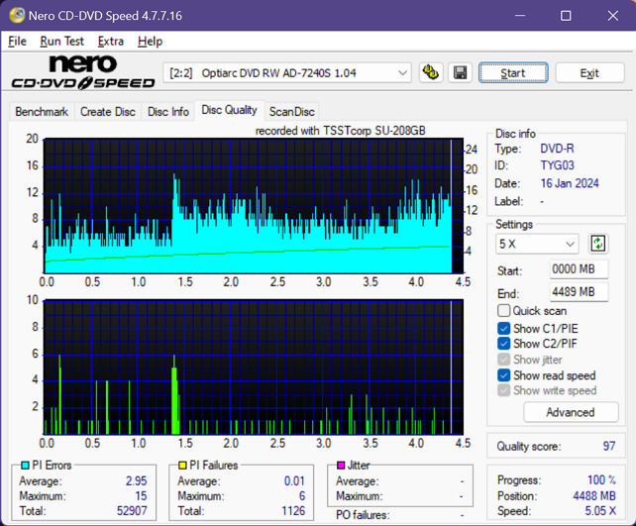The height and width of the screenshot is (526, 636).
Task: Click the Nero app icon in title bar
Action: 17,16
